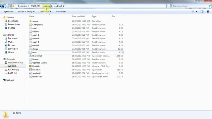Refresh the folder view
This screenshot has height=119, width=212.
click(168, 6)
